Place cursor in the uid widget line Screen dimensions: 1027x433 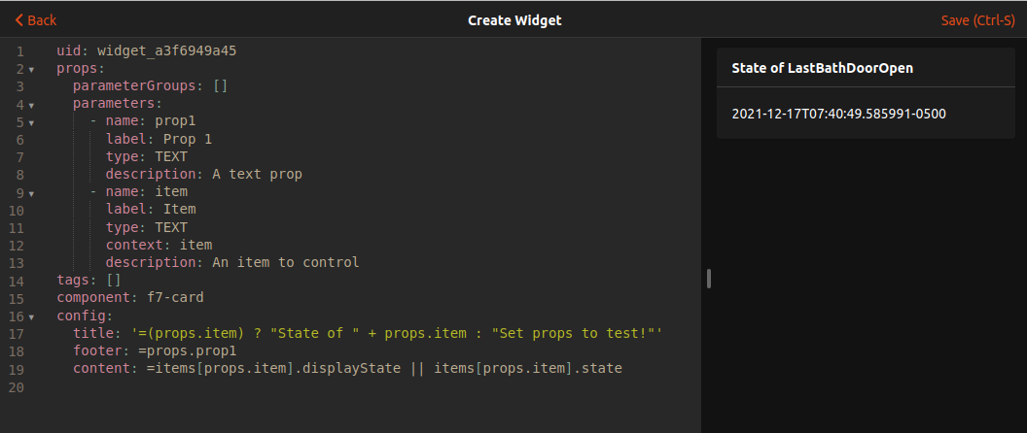(x=146, y=50)
